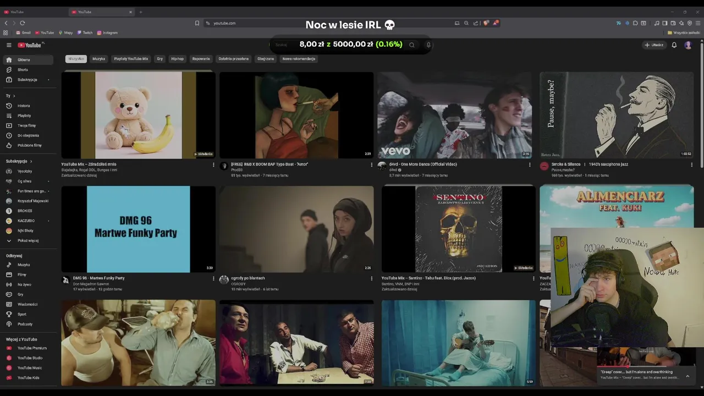
Task: Click the search magnifier button
Action: coord(411,45)
